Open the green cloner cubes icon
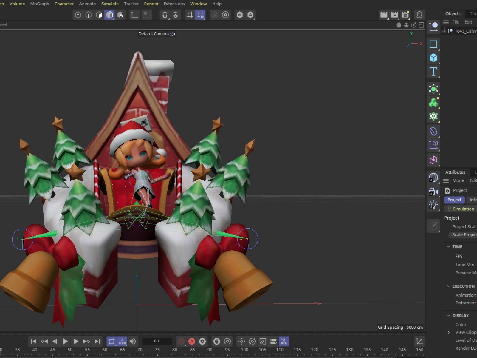This screenshot has width=477, height=358. [x=433, y=103]
